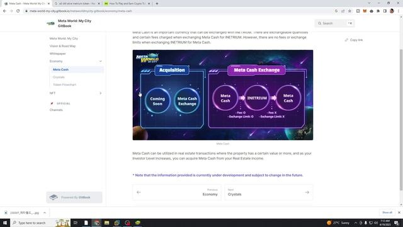Click the page vertical scrollbar
Screen dimensions: 403x227
[x=401, y=120]
